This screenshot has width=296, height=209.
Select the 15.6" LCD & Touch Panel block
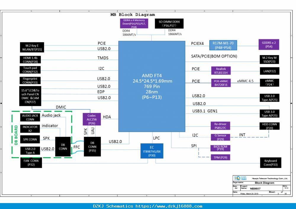pyautogui.click(x=30, y=96)
